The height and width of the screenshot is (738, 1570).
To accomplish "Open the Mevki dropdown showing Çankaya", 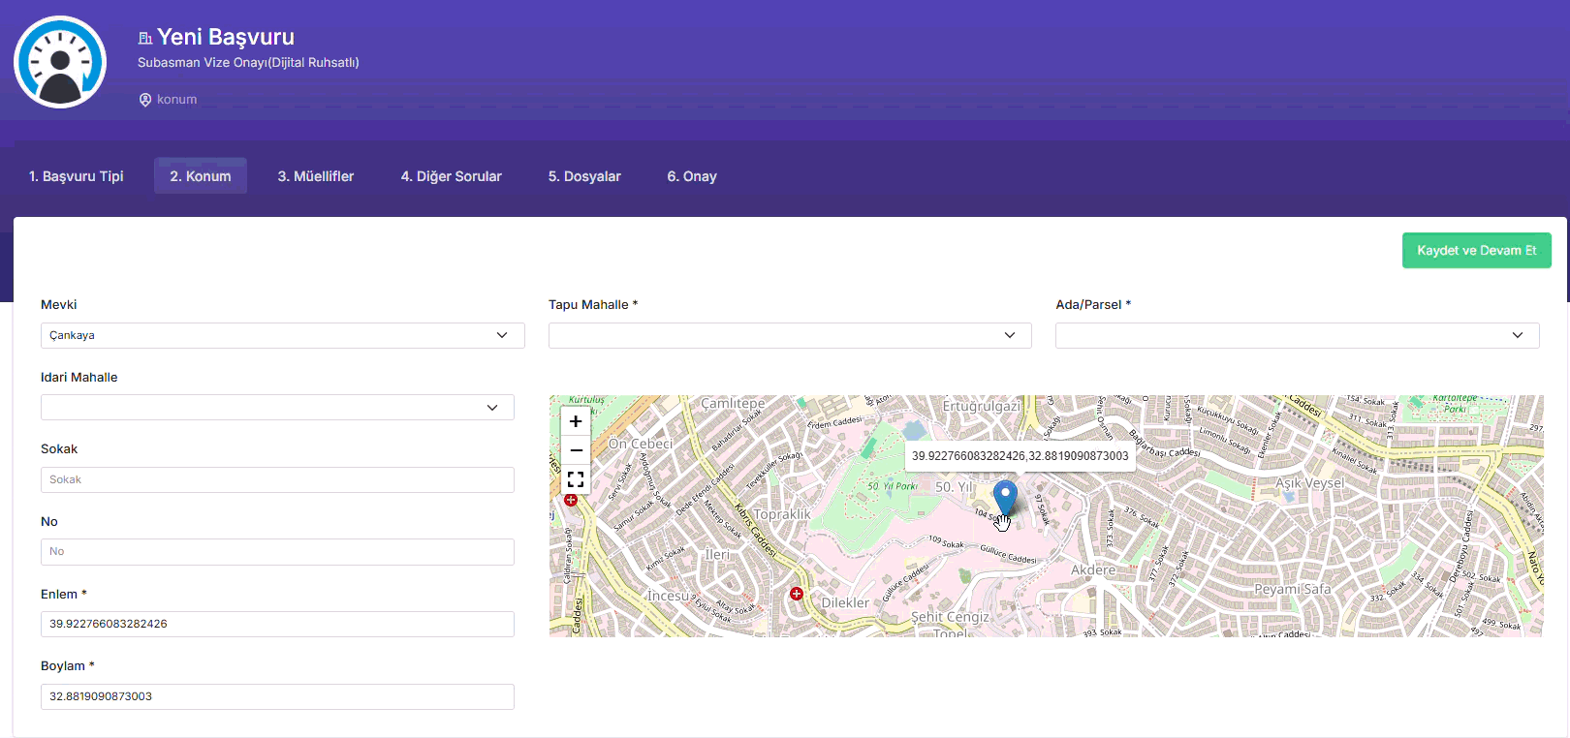I will (283, 335).
